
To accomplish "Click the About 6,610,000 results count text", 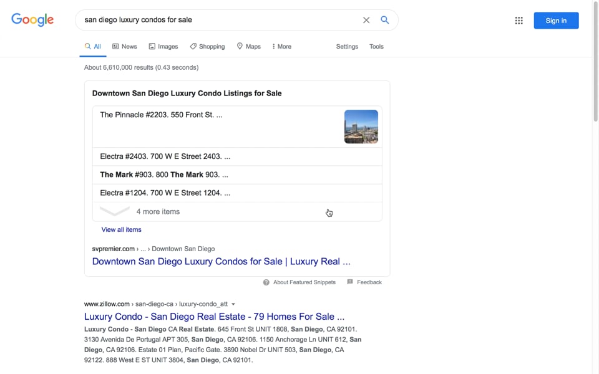I will tap(142, 67).
